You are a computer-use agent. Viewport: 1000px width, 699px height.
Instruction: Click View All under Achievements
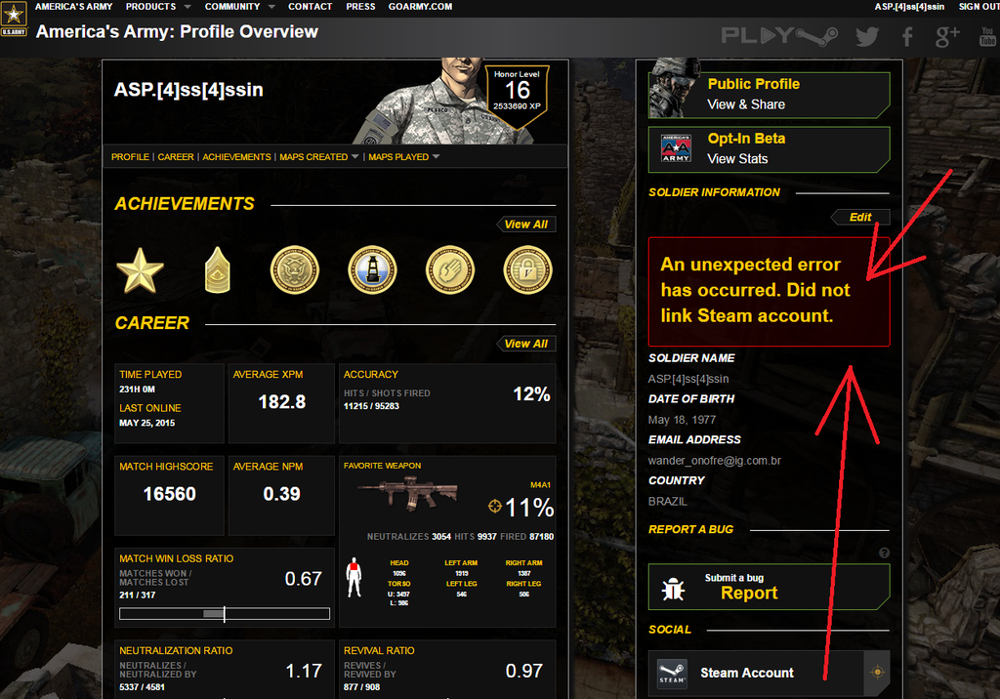(x=526, y=225)
